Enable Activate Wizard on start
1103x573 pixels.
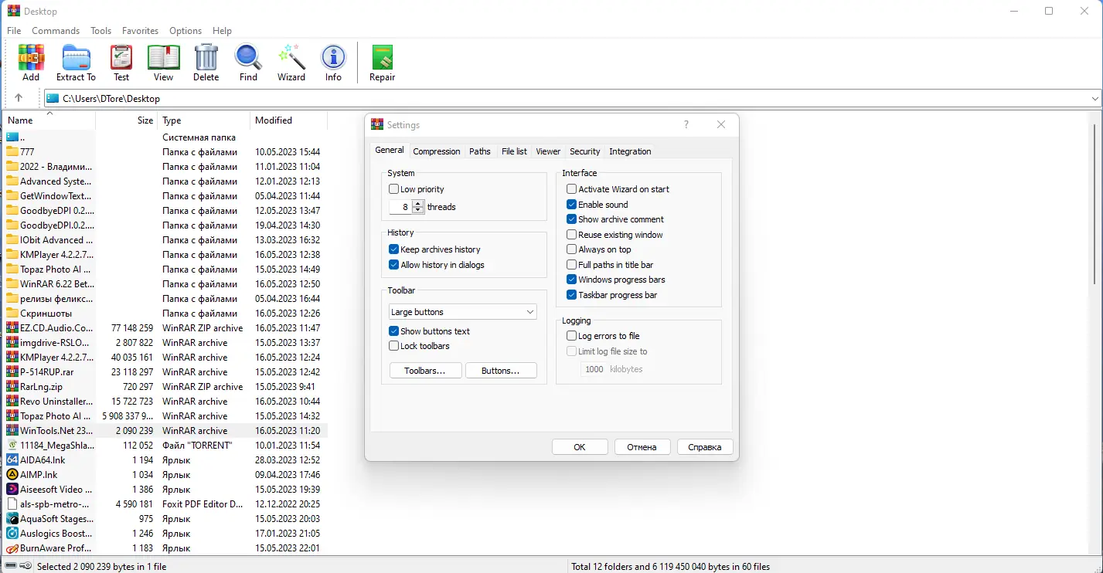(572, 189)
